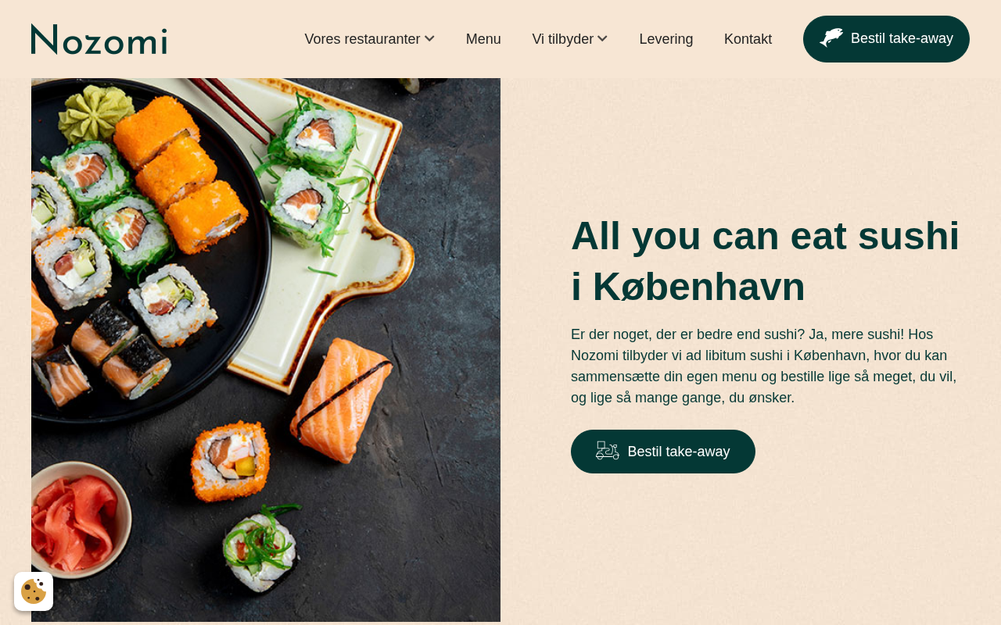Click the fish icon in header button
The height and width of the screenshot is (625, 1001).
[x=831, y=38]
